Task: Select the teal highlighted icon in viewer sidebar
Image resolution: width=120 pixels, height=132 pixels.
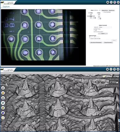Action: [3, 103]
